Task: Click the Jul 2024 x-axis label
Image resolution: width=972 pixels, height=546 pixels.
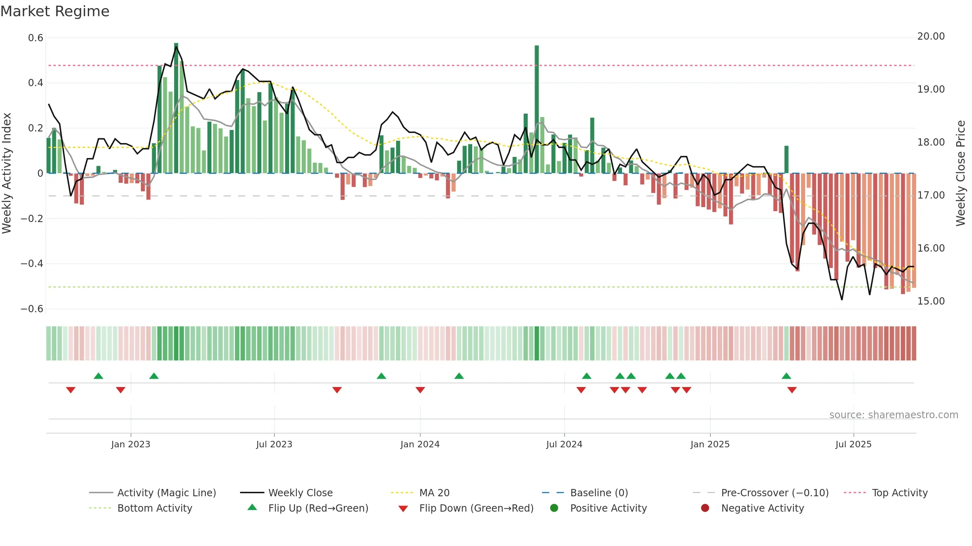Action: tap(564, 444)
